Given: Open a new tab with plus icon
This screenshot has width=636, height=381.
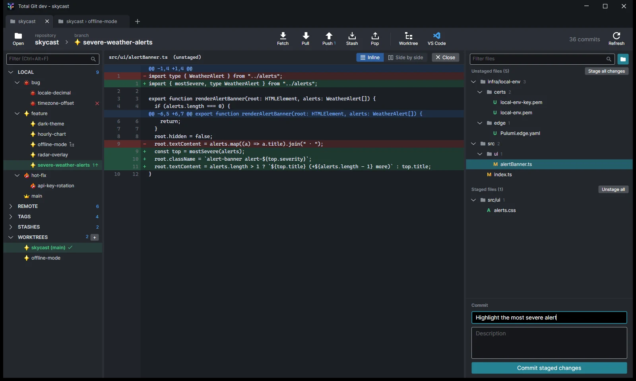Looking at the screenshot, I should [138, 21].
